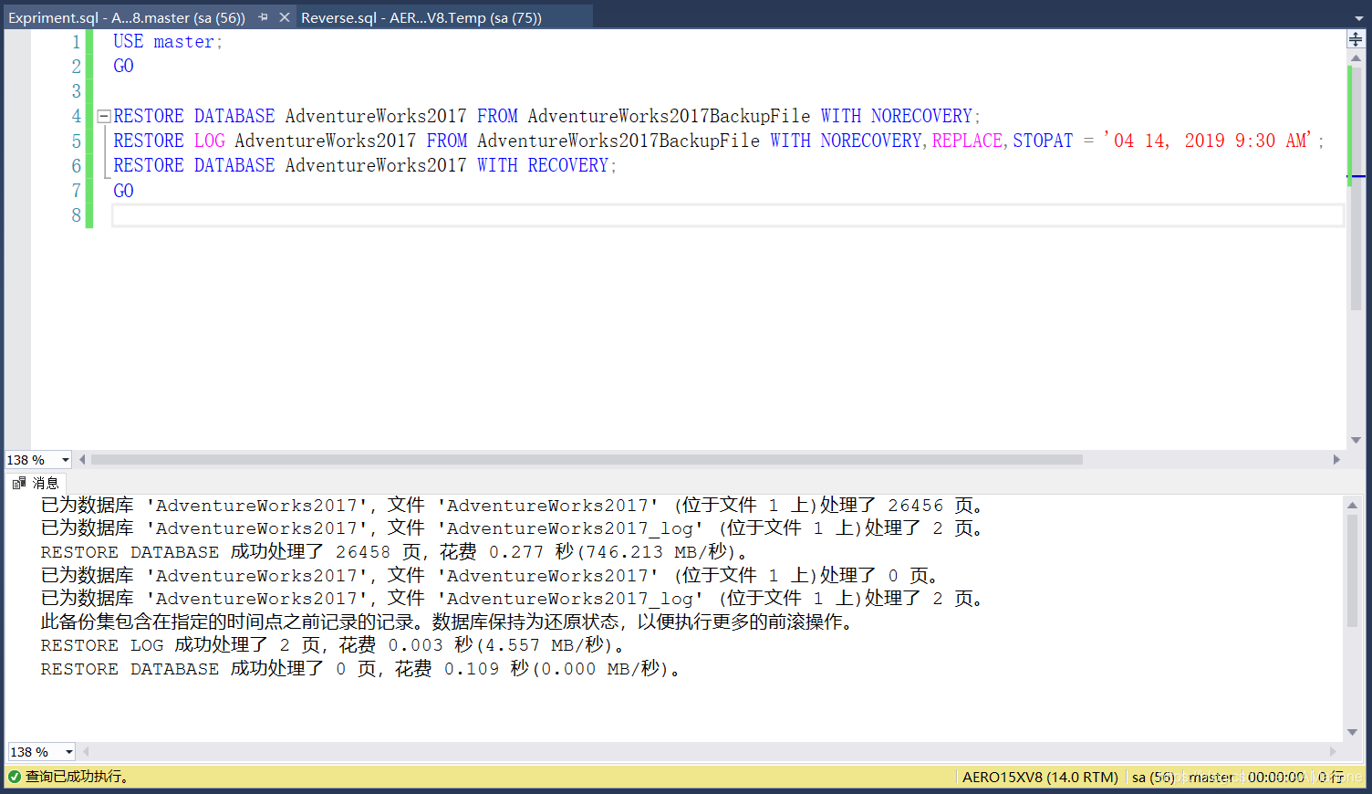This screenshot has height=794, width=1372.
Task: Click the editor vertical scrollbar thumb
Action: click(x=1356, y=187)
